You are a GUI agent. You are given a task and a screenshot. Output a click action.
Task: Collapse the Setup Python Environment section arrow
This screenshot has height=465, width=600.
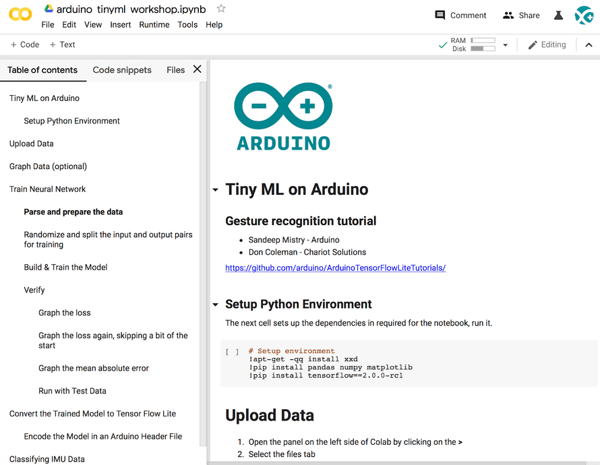tap(215, 304)
